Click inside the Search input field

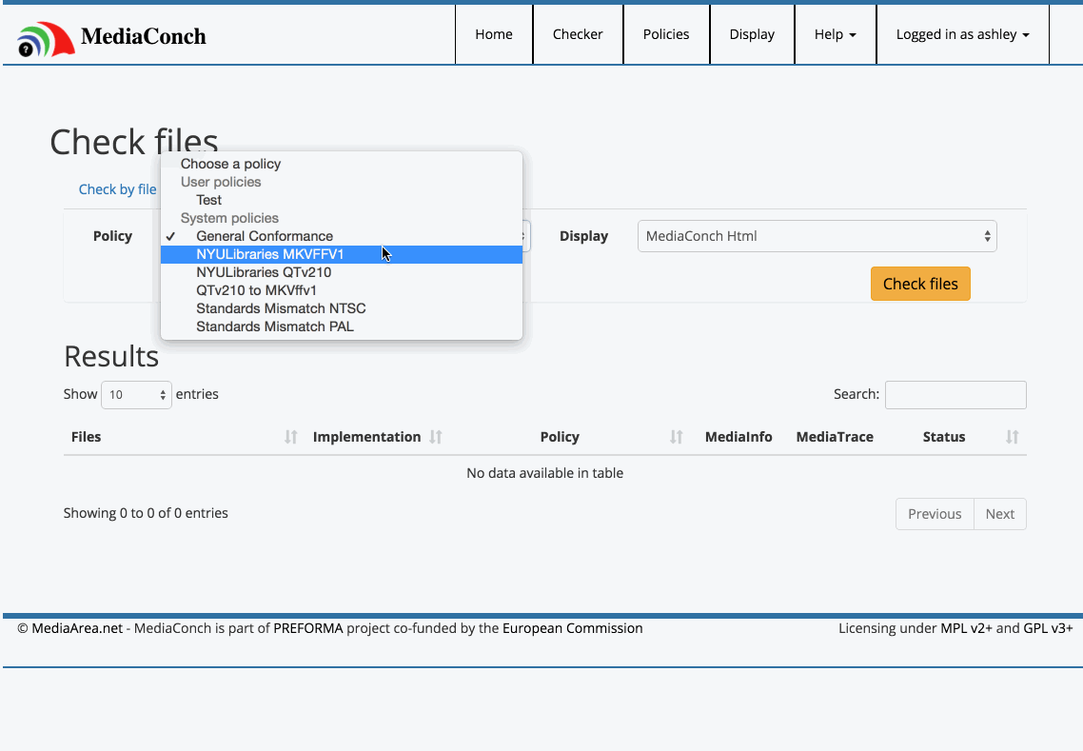955,394
